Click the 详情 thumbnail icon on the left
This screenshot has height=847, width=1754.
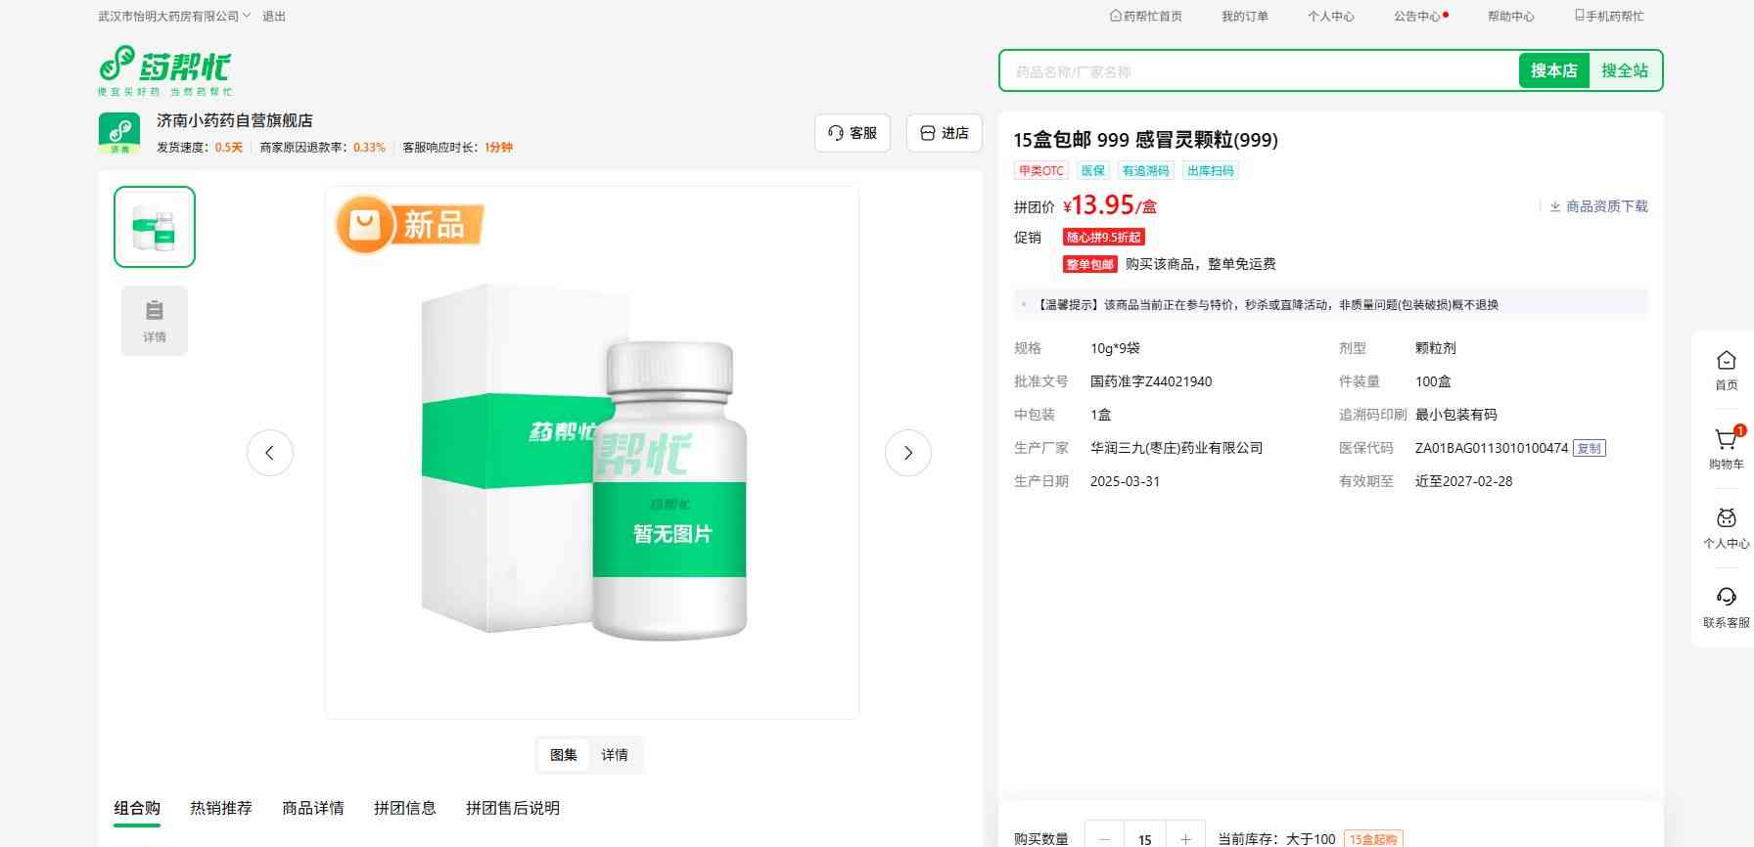(155, 321)
